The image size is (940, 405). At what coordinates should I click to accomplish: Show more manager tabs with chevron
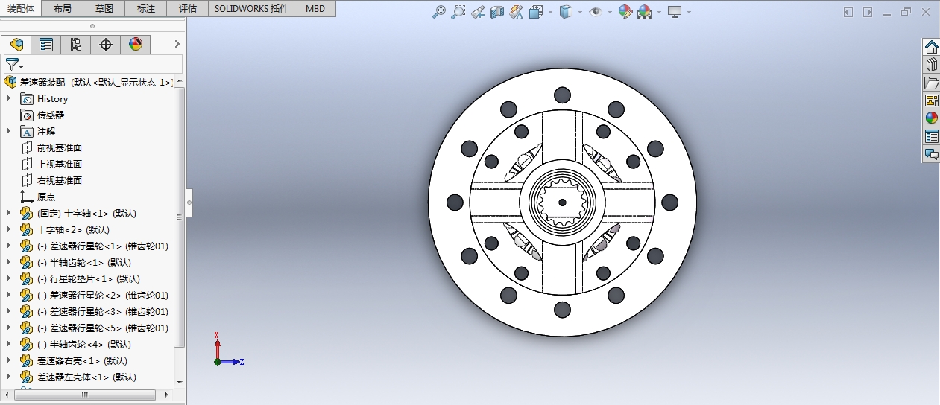[x=177, y=45]
